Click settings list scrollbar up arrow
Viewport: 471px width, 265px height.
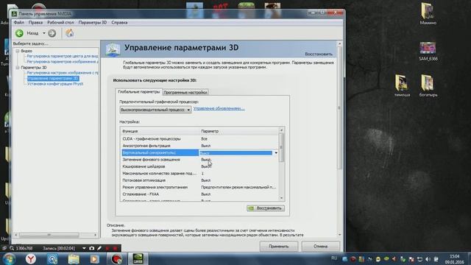[x=281, y=130]
